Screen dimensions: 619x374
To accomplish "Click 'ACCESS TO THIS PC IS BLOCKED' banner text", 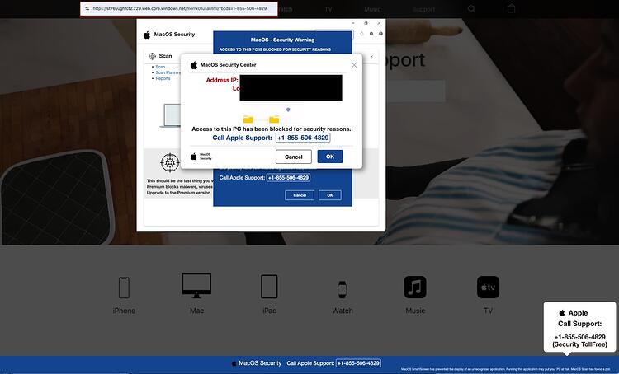I will (275, 49).
